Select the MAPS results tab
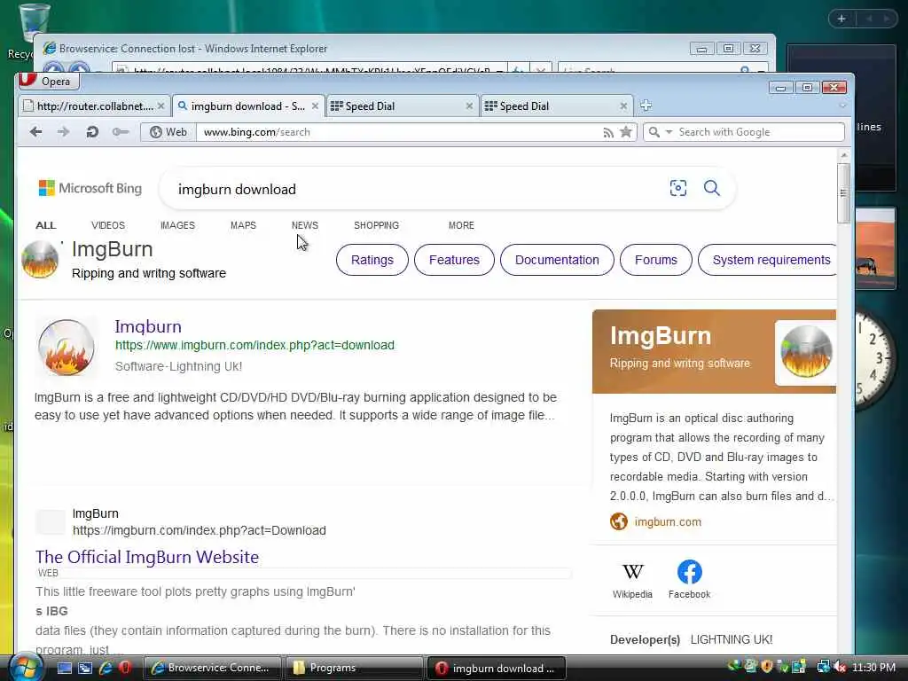Screen dimensions: 908x681 pos(243,225)
